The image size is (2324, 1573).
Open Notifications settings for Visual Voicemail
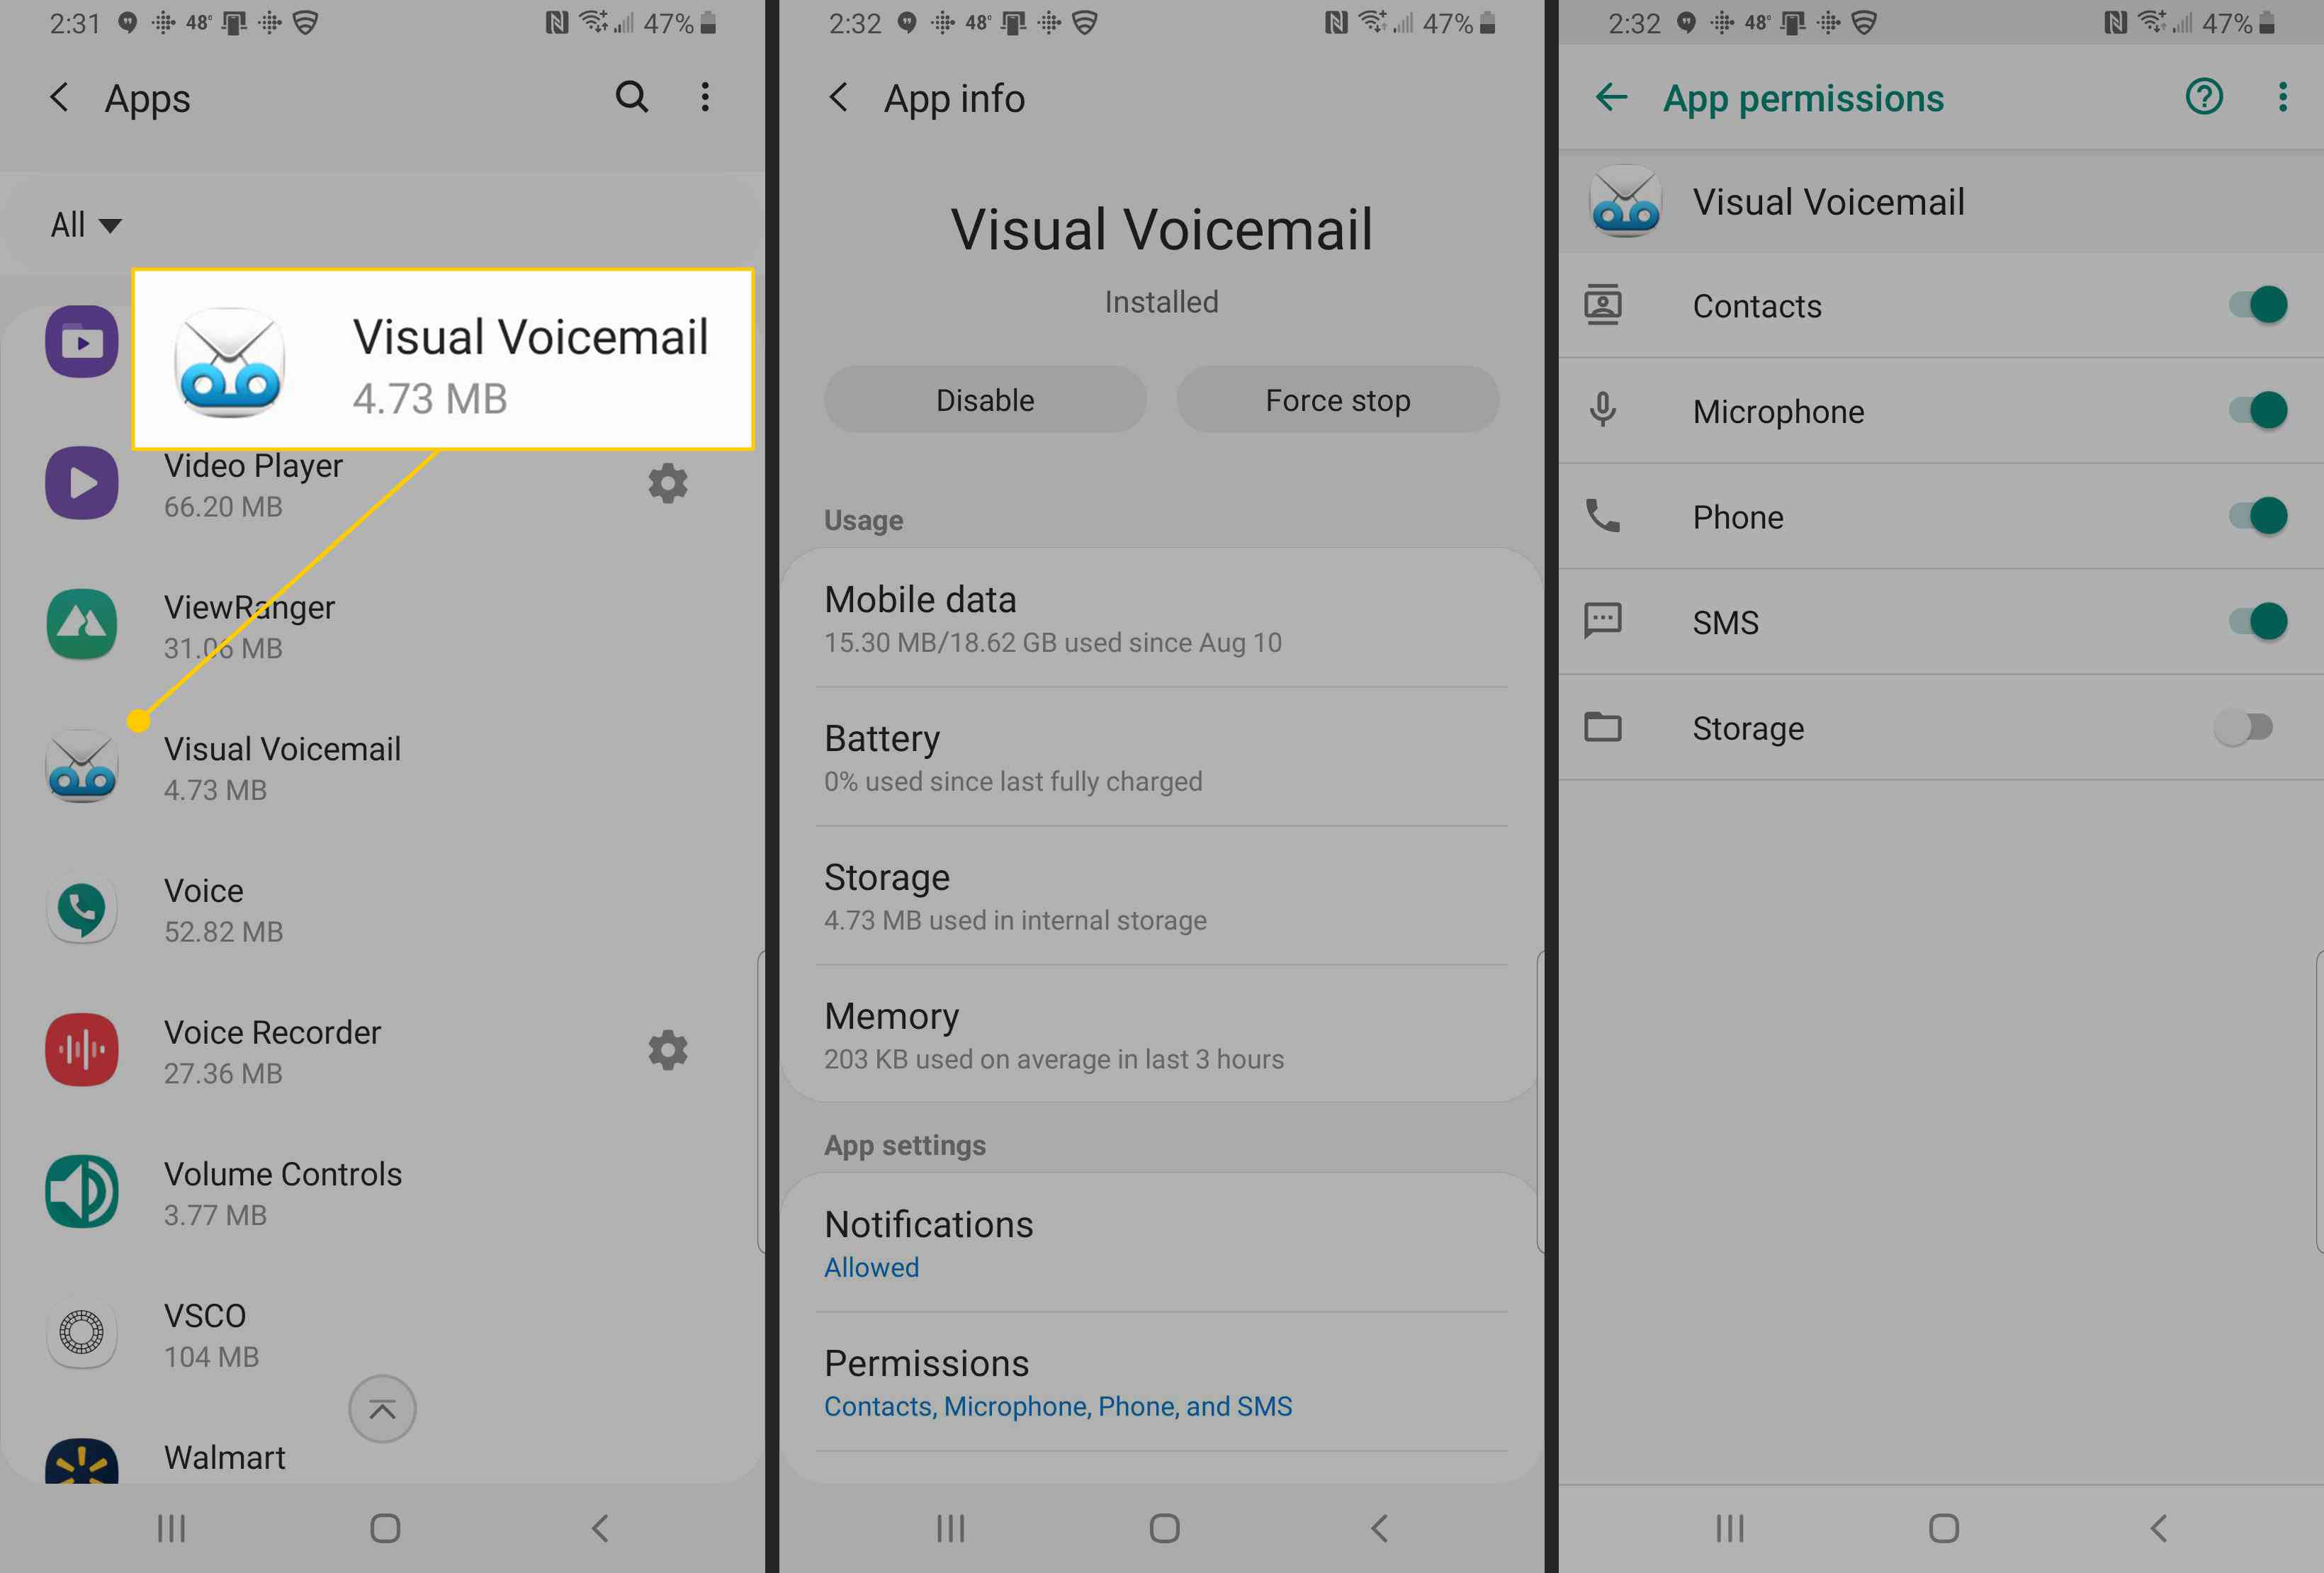tap(1162, 1241)
